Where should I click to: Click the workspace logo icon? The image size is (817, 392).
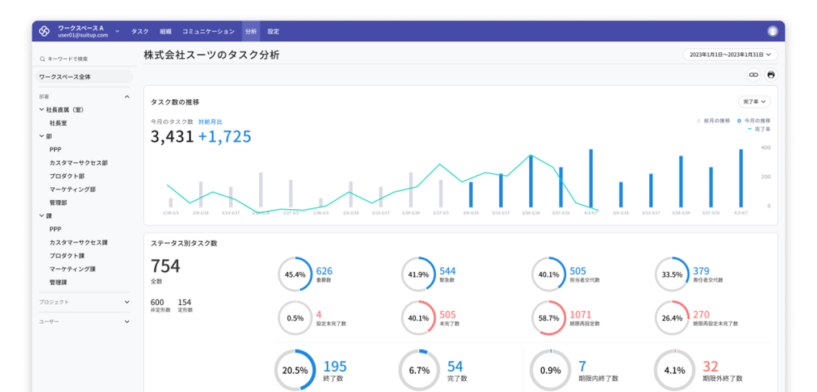[44, 32]
